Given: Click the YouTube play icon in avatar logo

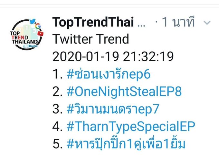Looking at the screenshot, I should coord(41,34).
